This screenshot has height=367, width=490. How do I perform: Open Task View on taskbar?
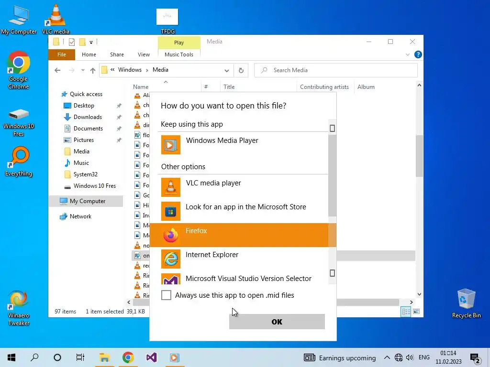click(x=80, y=357)
